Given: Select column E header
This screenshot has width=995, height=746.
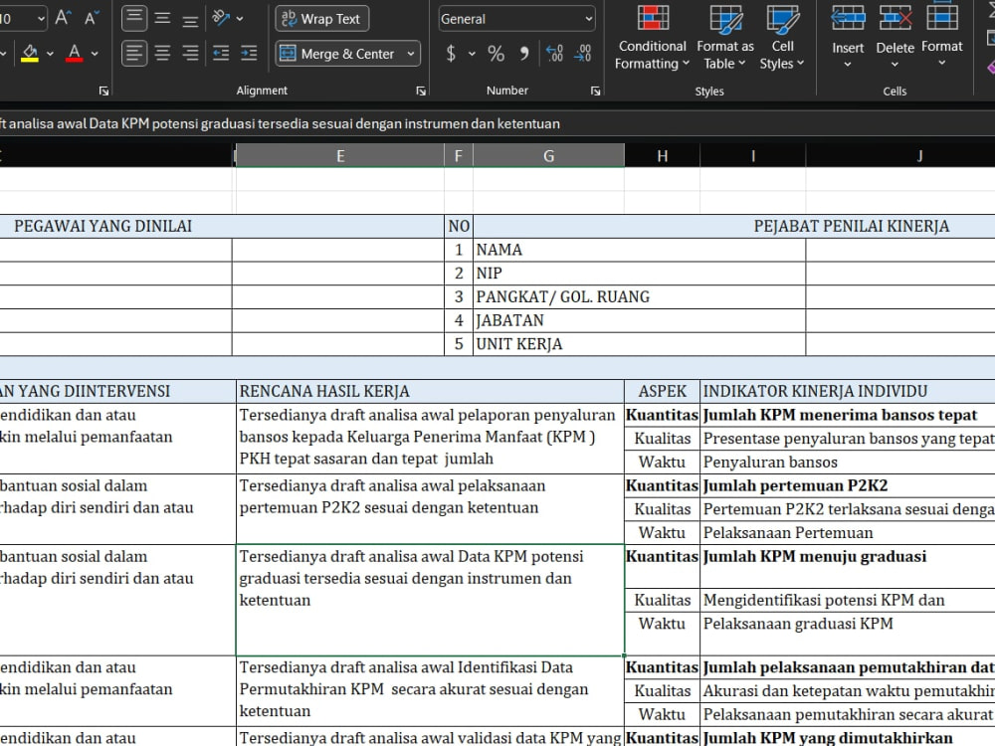Looking at the screenshot, I should (340, 156).
